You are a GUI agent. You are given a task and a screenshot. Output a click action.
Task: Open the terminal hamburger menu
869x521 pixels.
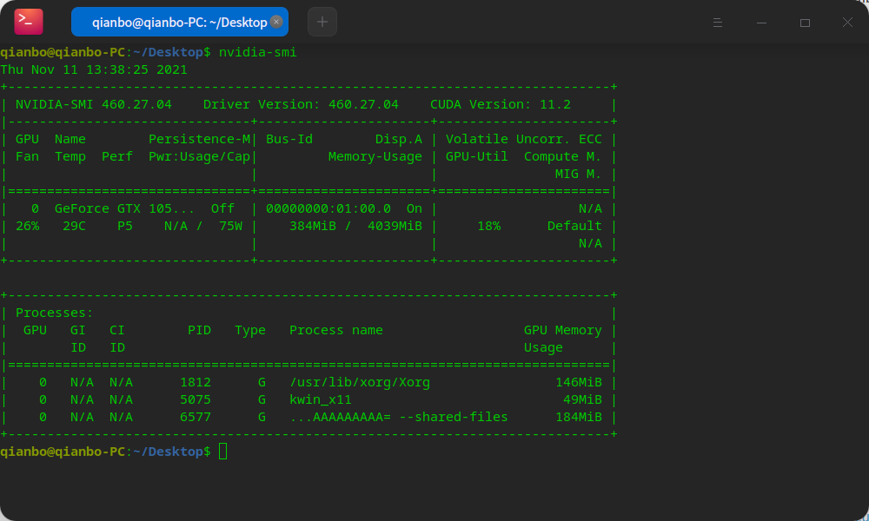point(717,23)
